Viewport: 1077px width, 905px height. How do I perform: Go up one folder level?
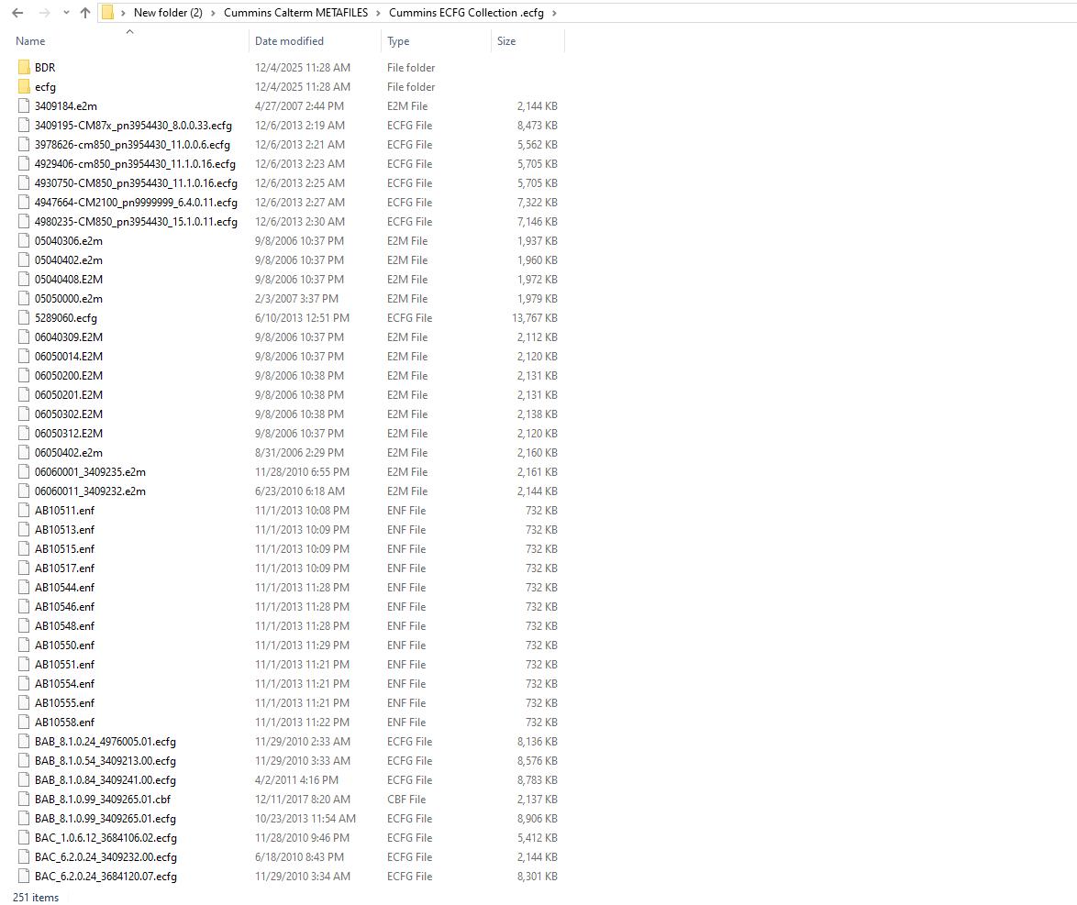point(85,12)
